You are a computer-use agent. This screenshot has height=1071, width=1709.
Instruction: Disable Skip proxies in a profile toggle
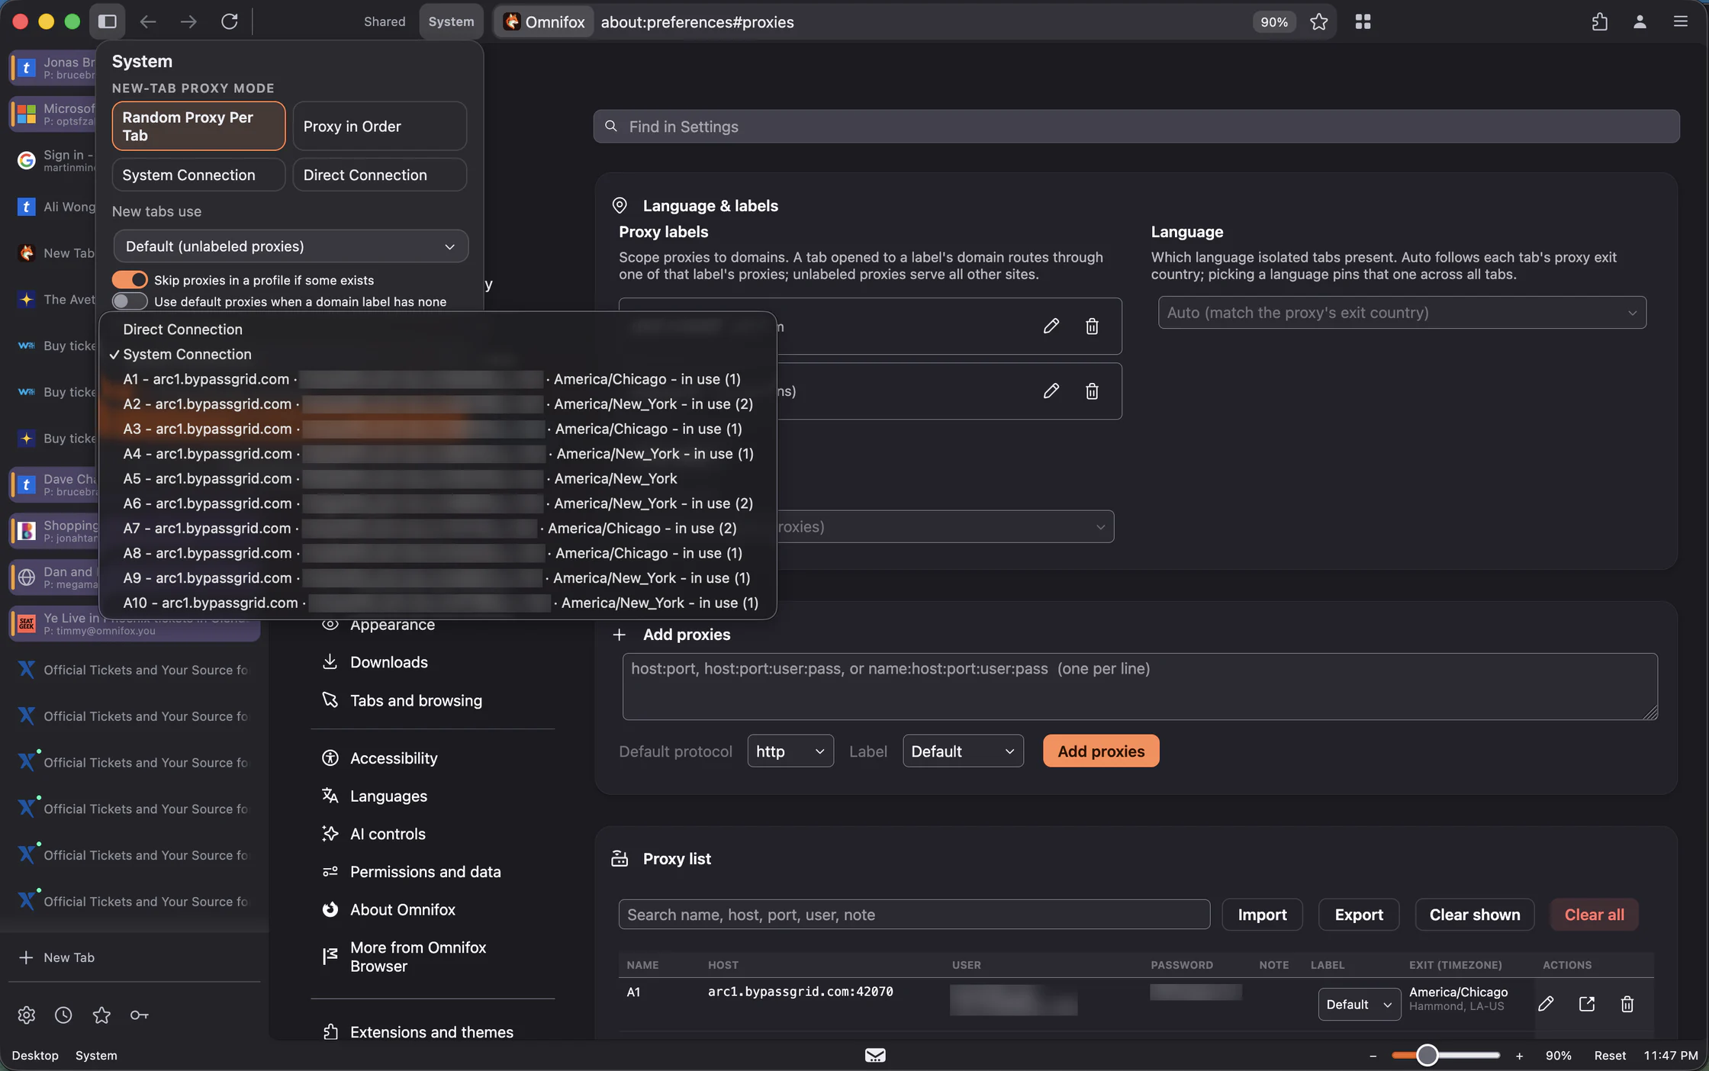click(x=130, y=279)
